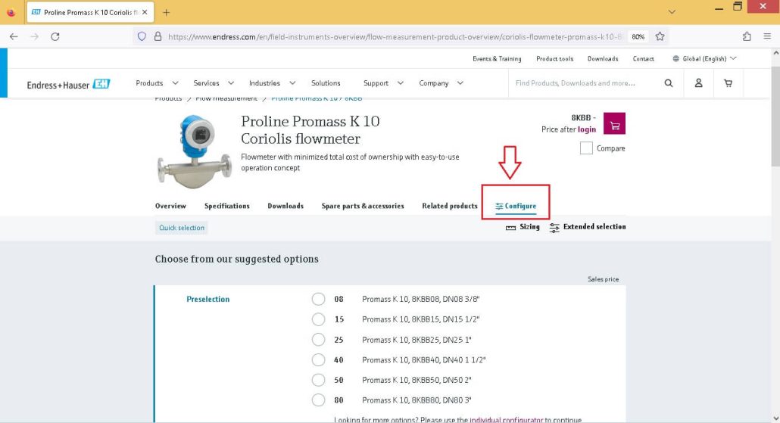Open the browser extensions menu
780x423 pixels.
click(x=747, y=36)
